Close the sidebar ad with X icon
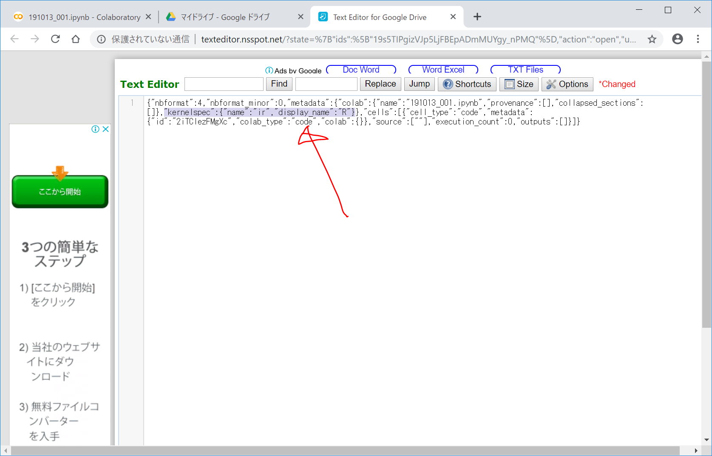This screenshot has width=712, height=456. (106, 129)
